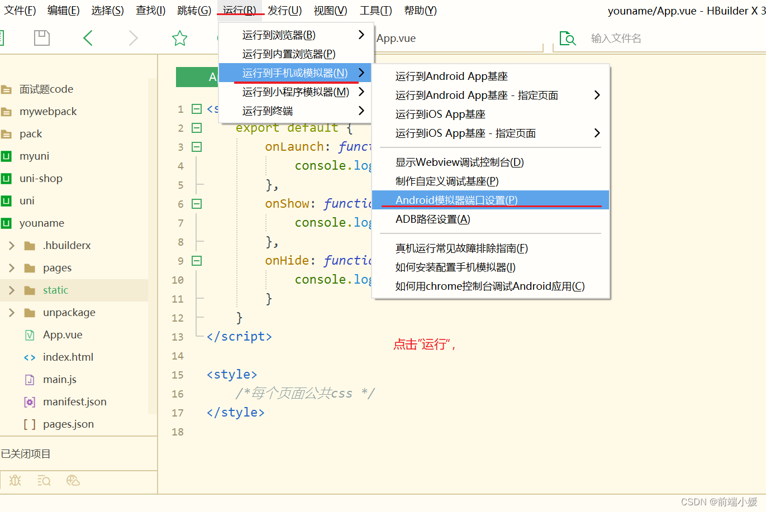Click the youname project icon
The image size is (766, 512).
6,223
